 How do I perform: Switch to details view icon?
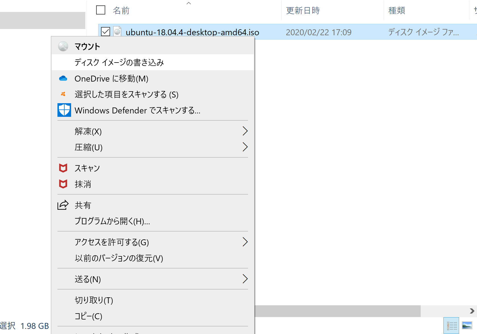point(451,325)
